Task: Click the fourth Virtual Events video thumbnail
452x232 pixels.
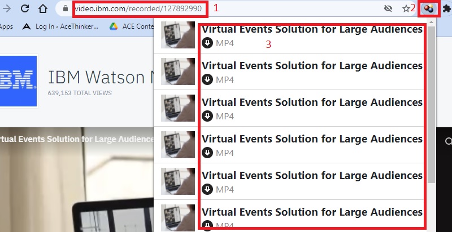Action: coord(178,145)
